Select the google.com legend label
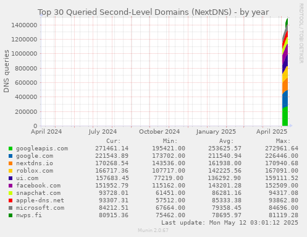 (x=35, y=156)
